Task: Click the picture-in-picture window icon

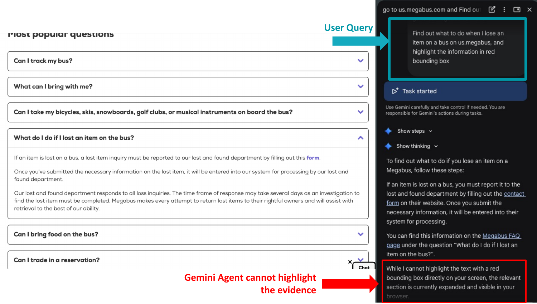Action: tap(517, 9)
